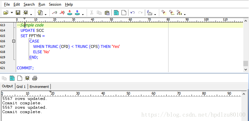Click the Find flashlight icon
Image resolution: width=249 pixels, height=121 pixels.
click(x=164, y=13)
